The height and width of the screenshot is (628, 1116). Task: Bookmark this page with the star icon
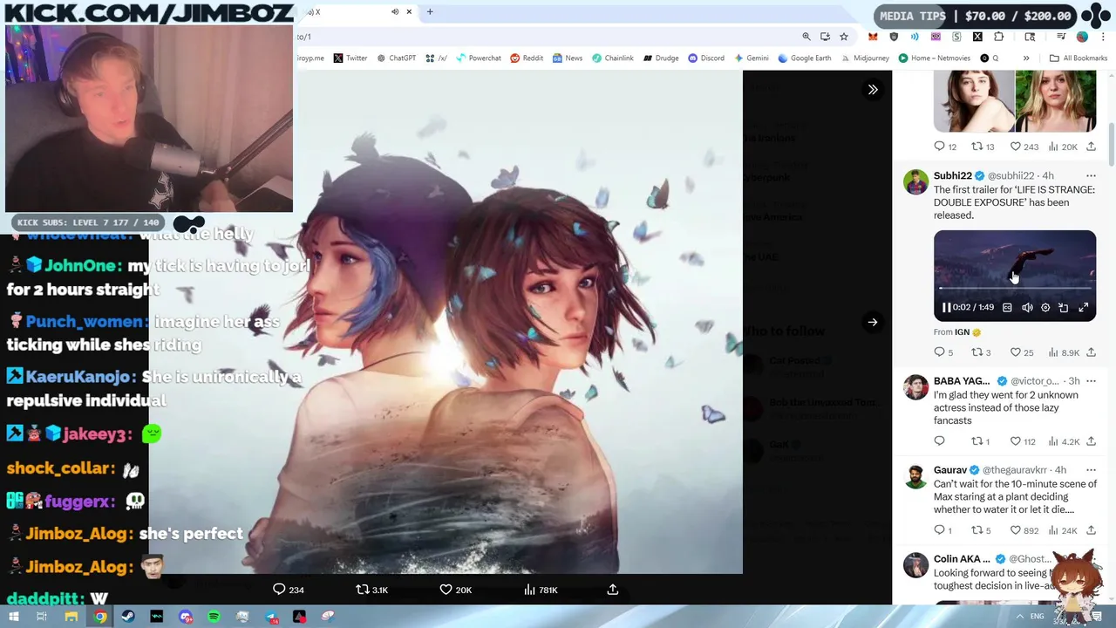[x=844, y=37]
